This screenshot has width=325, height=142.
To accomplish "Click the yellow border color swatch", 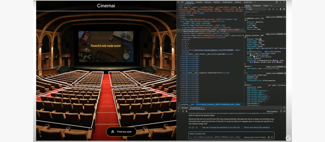I will [251, 55].
